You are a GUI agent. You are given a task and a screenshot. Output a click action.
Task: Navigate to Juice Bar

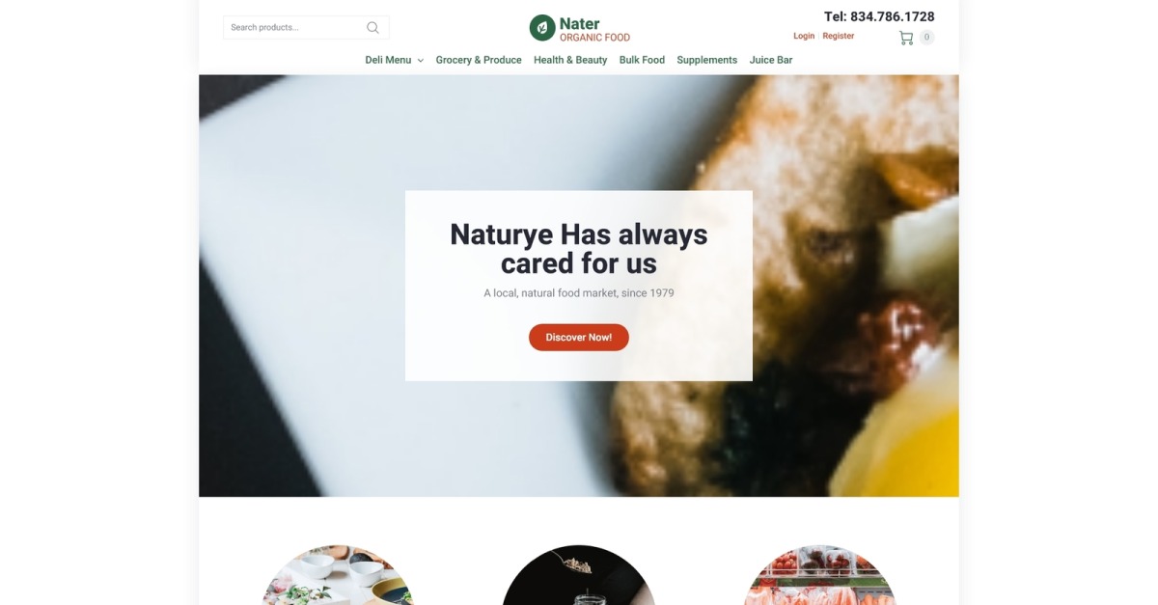pos(771,60)
